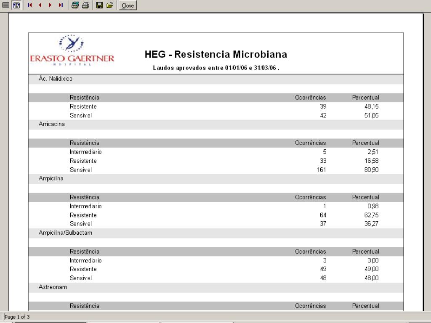The image size is (431, 323).
Task: Click the occurrences value 33
Action: pos(323,161)
